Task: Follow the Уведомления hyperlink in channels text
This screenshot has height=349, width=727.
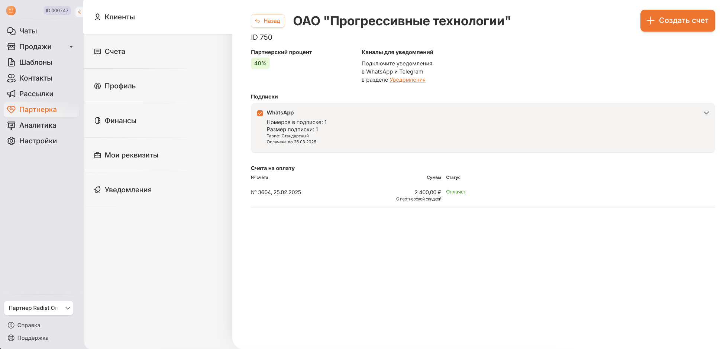Action: point(407,80)
